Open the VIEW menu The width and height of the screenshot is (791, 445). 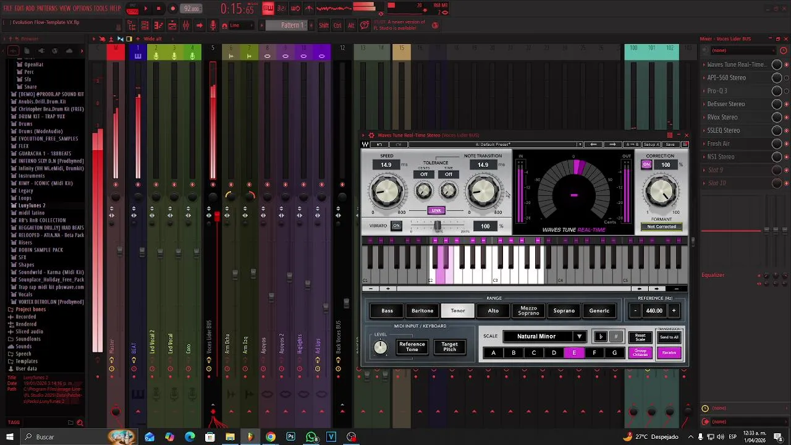[65, 9]
